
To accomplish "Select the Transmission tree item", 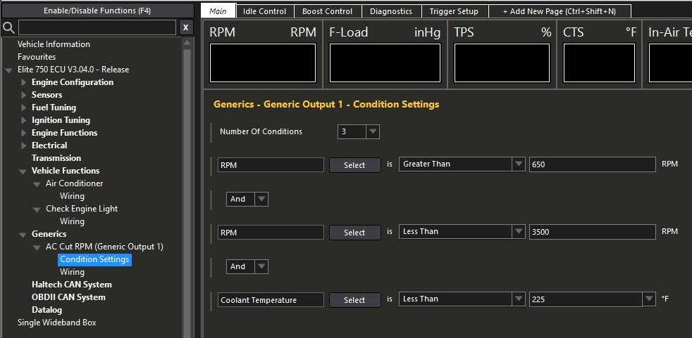I will point(56,158).
